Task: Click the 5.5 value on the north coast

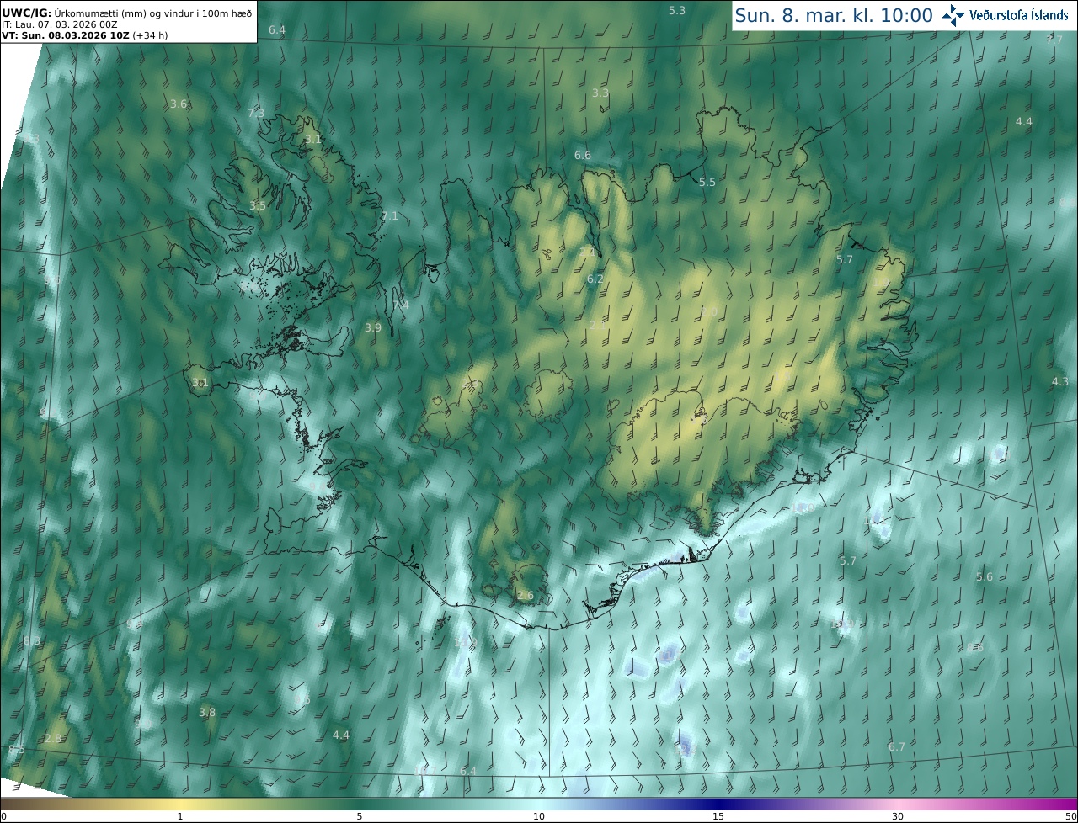Action: 707,182
